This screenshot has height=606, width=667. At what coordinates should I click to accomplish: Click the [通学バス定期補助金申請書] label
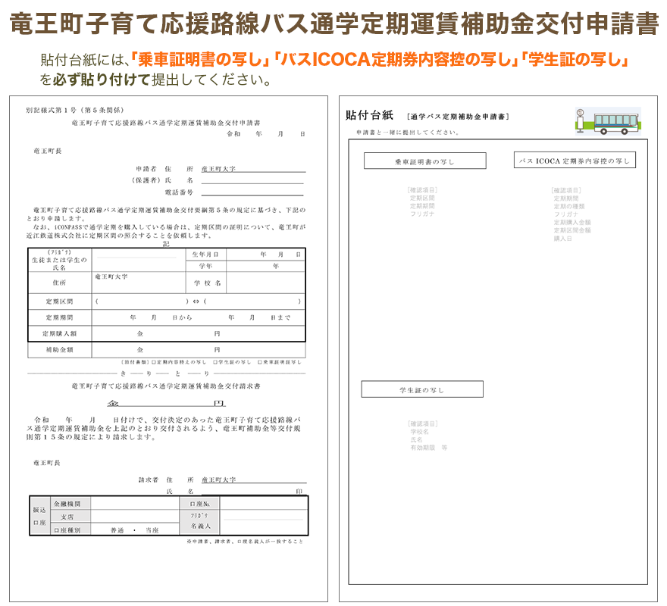point(458,117)
